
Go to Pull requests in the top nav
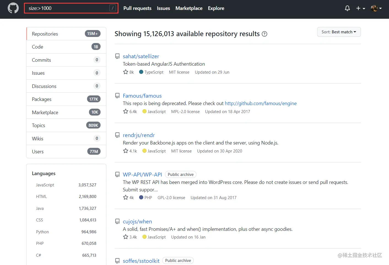point(137,8)
